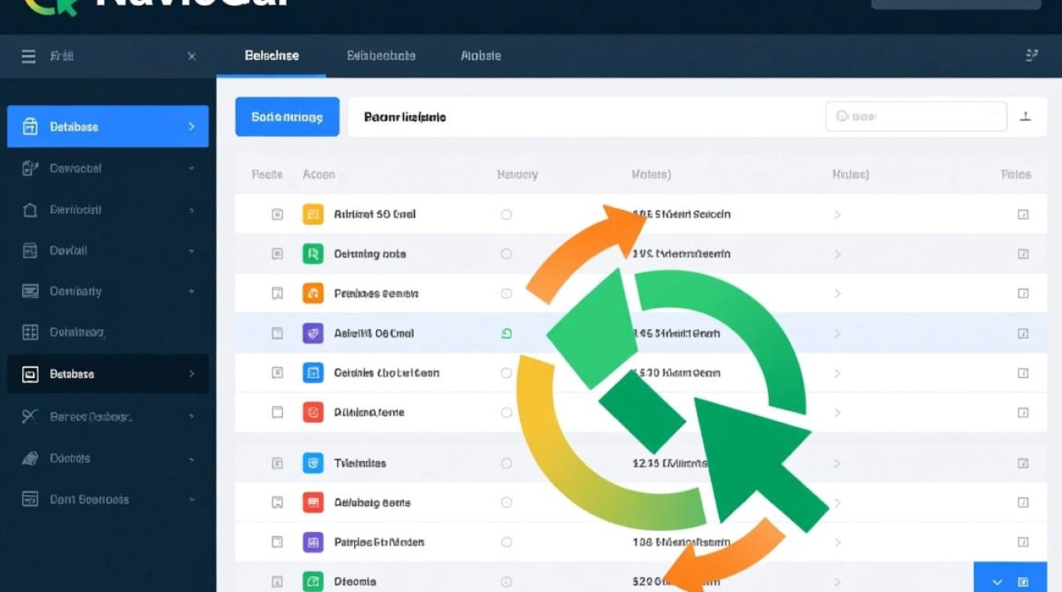
Task: Tick the checkbox in the Tvlendites row
Action: coord(277,463)
